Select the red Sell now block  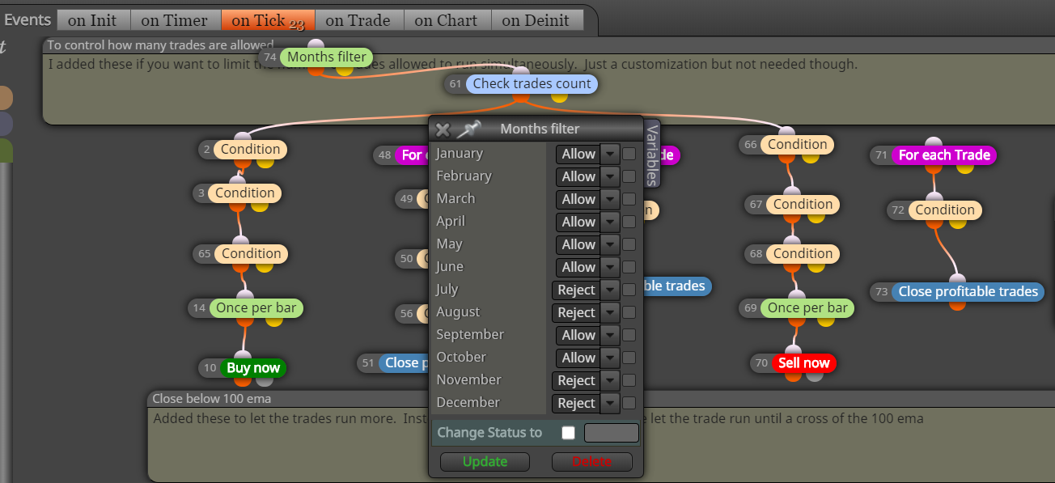(804, 363)
